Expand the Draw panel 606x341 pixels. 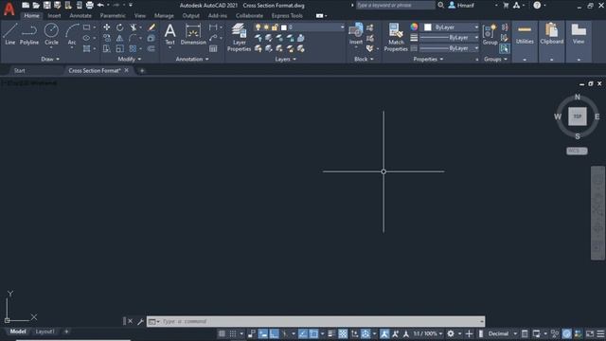[x=50, y=59]
